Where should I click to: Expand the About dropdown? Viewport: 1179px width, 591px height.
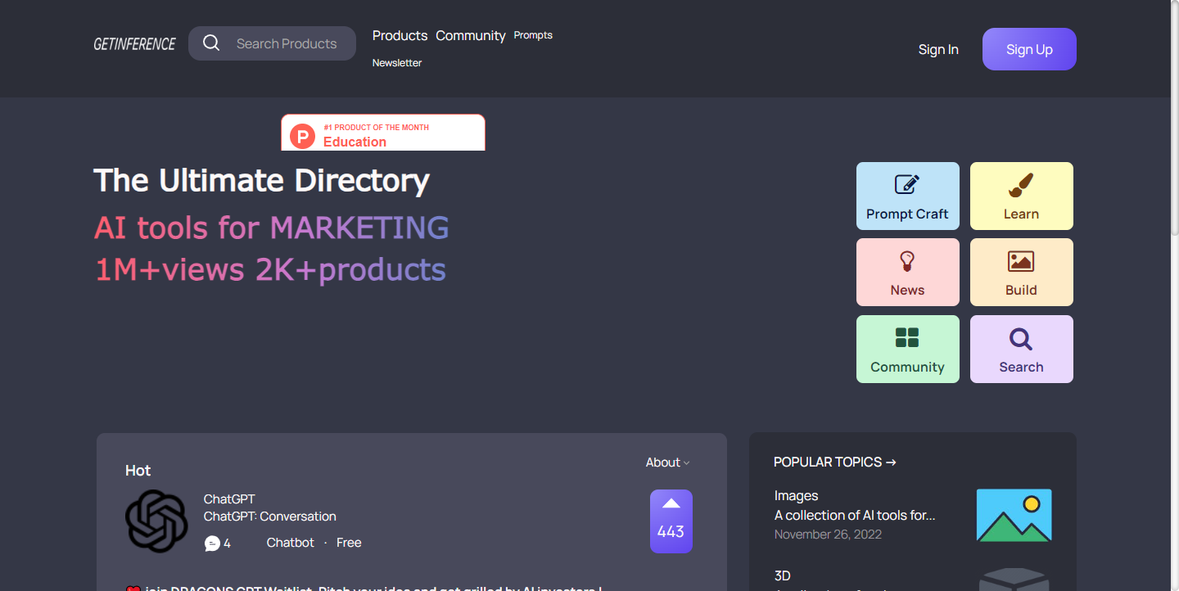[667, 462]
